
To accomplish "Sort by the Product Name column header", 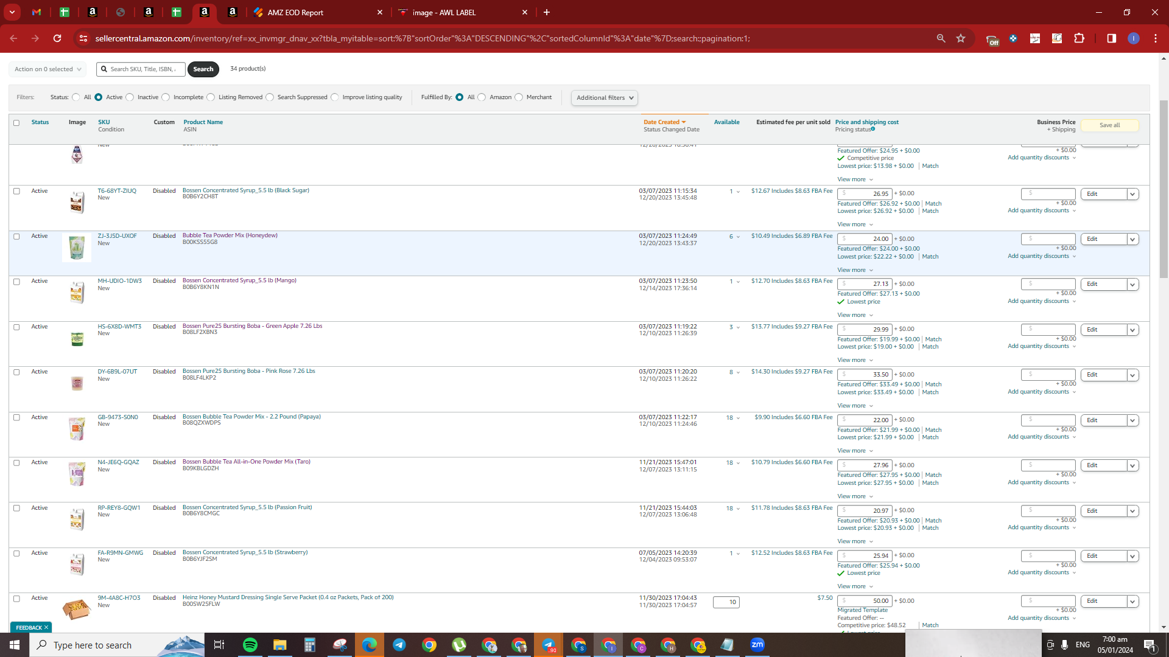I will (x=203, y=122).
